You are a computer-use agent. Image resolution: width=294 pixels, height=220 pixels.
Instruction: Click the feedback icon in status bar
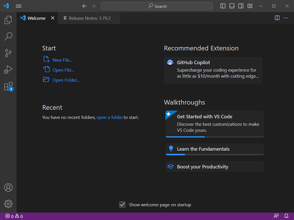click(x=276, y=216)
